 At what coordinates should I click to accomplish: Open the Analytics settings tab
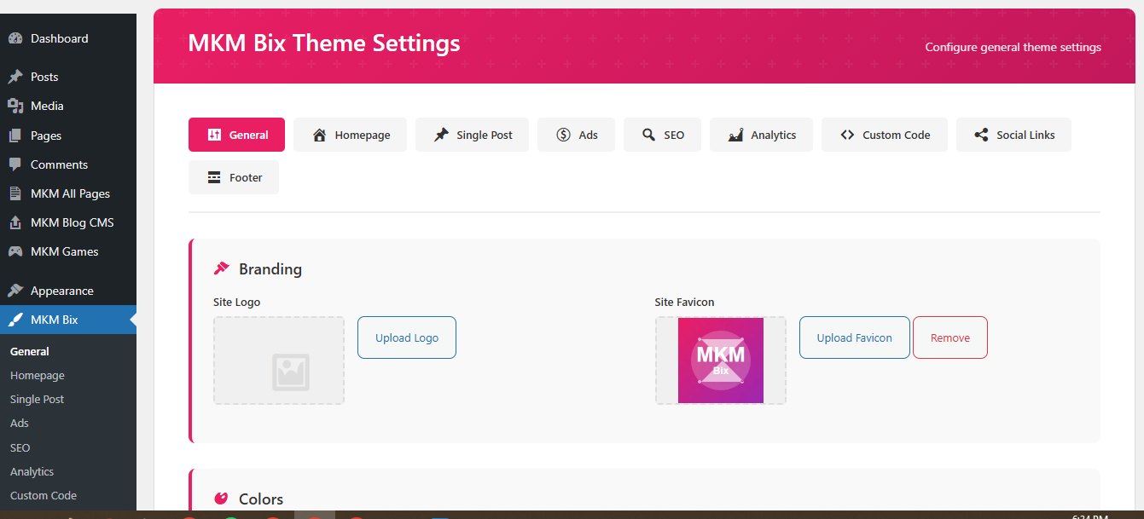click(761, 135)
